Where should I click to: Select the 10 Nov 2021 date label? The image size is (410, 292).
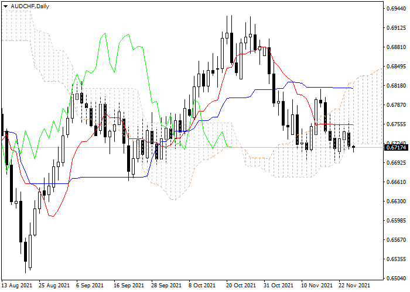(x=317, y=286)
